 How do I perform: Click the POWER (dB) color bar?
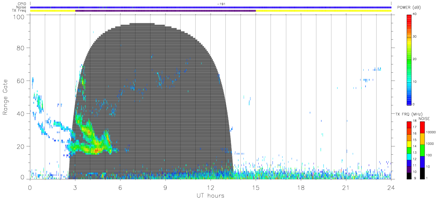(x=409, y=59)
